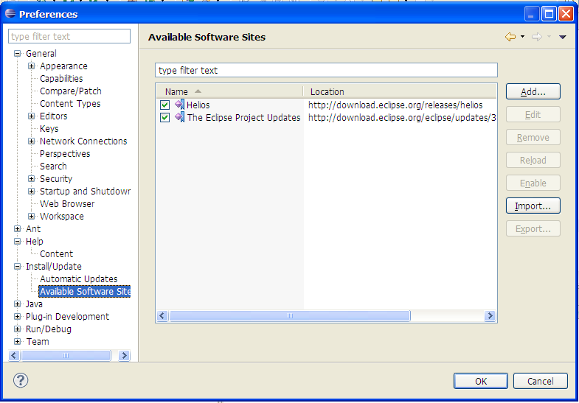
Task: Uncheck the Helios site checkbox
Action: point(164,105)
